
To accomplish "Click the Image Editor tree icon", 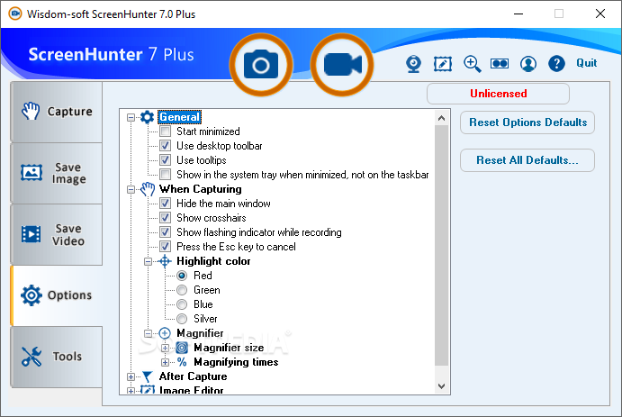I will 147,390.
